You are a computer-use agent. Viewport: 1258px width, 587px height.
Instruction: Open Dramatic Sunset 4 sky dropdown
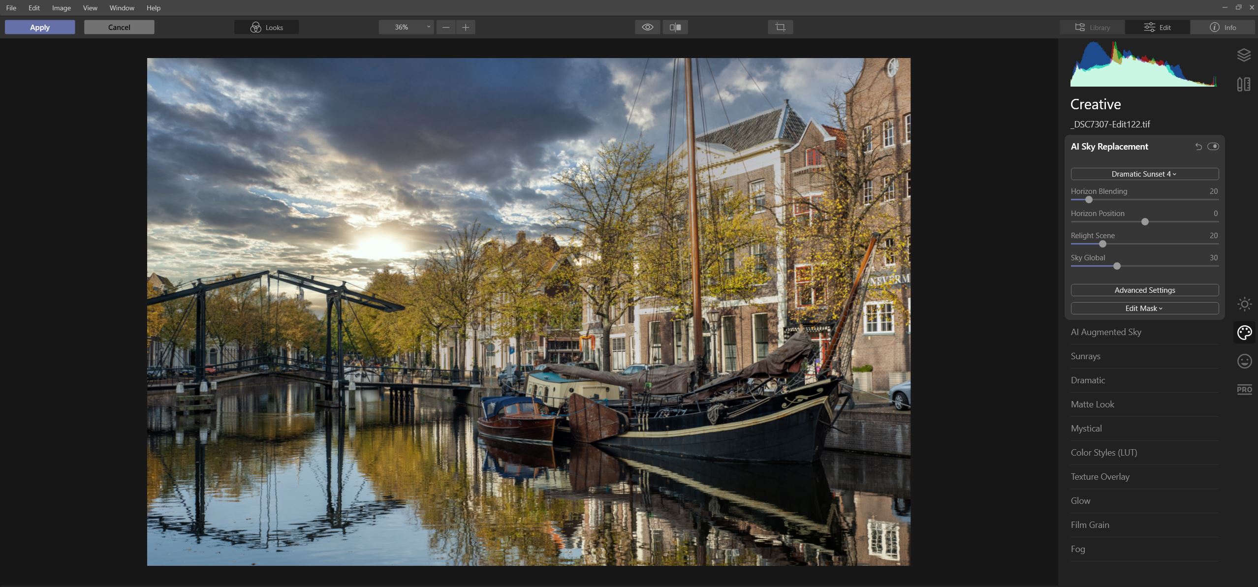click(x=1144, y=174)
